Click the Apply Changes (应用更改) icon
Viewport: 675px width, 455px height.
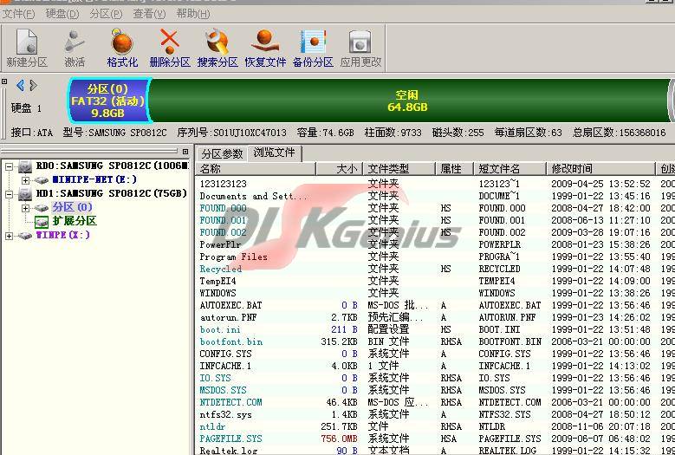[x=360, y=48]
